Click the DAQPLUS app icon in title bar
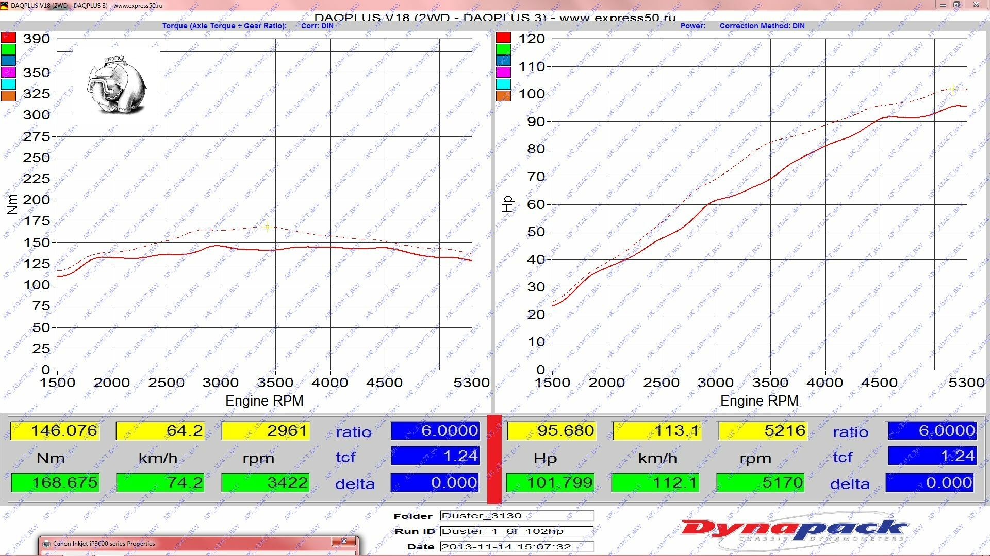The height and width of the screenshot is (556, 990). (x=5, y=5)
